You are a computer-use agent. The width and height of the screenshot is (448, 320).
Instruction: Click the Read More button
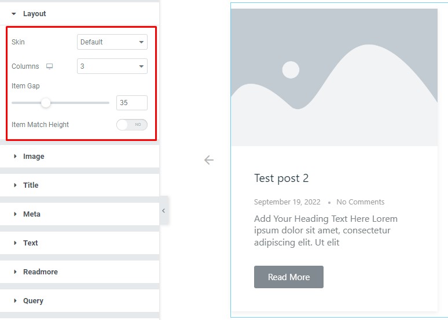point(289,277)
